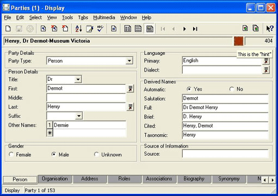Switch to the Roles tab

tap(124, 179)
